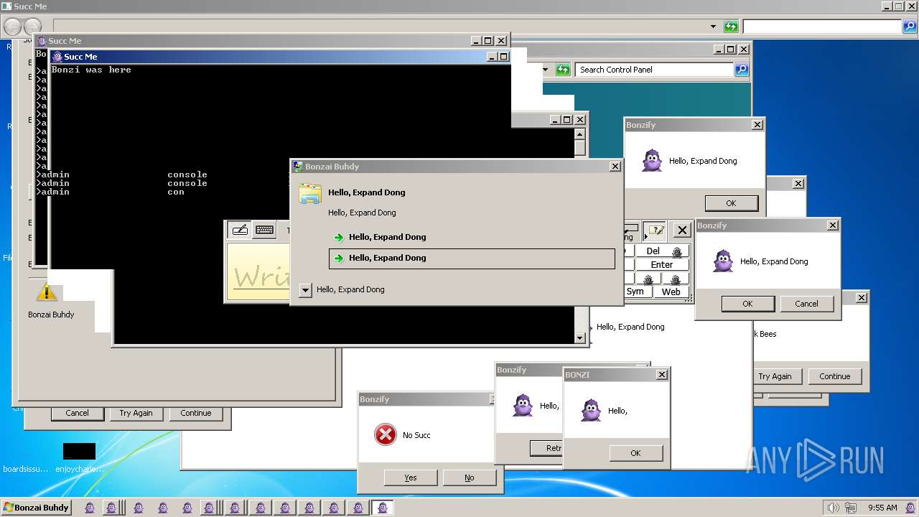Click Cancel in Bonzify Hello, Expand Dong dialog
This screenshot has height=517, width=919.
pyautogui.click(x=806, y=304)
